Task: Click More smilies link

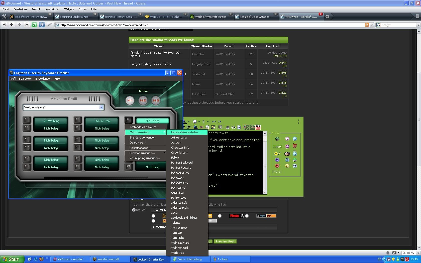Action: [x=277, y=172]
